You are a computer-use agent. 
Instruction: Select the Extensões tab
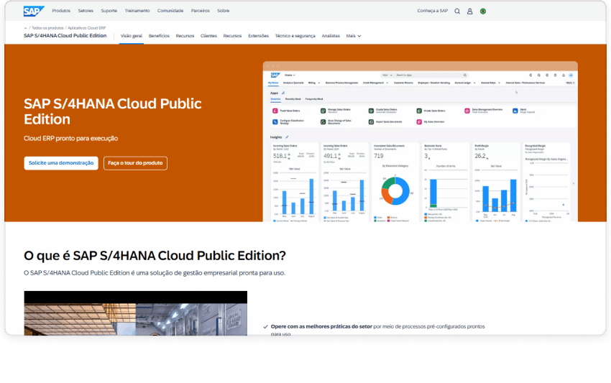pyautogui.click(x=258, y=36)
